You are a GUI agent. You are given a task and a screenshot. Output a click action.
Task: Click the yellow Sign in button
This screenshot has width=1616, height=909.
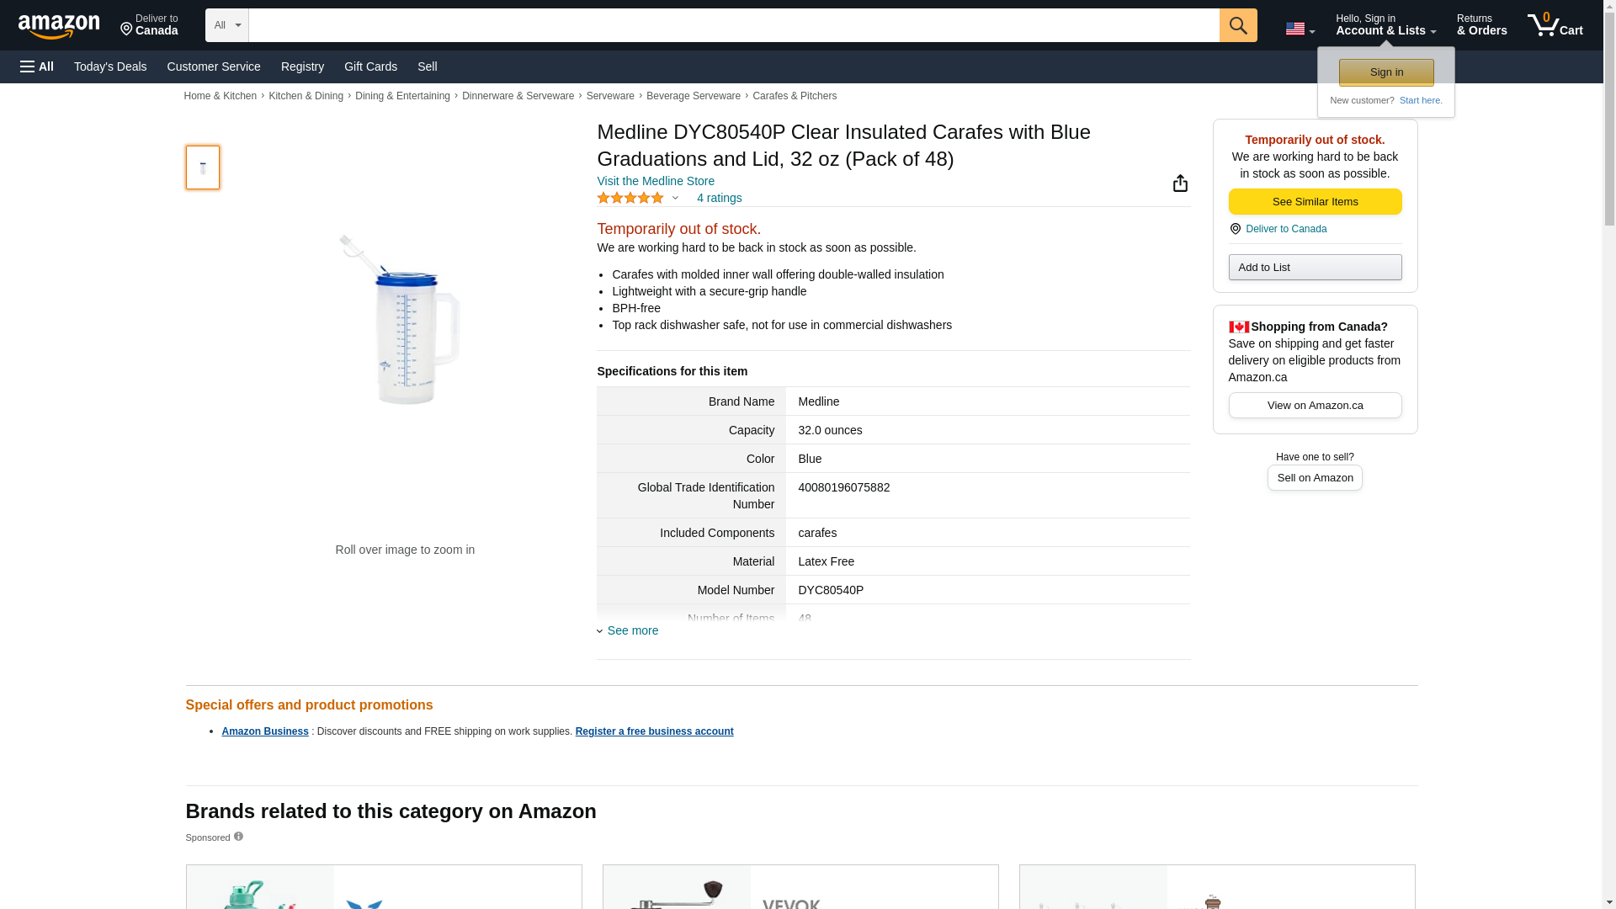tap(1386, 72)
